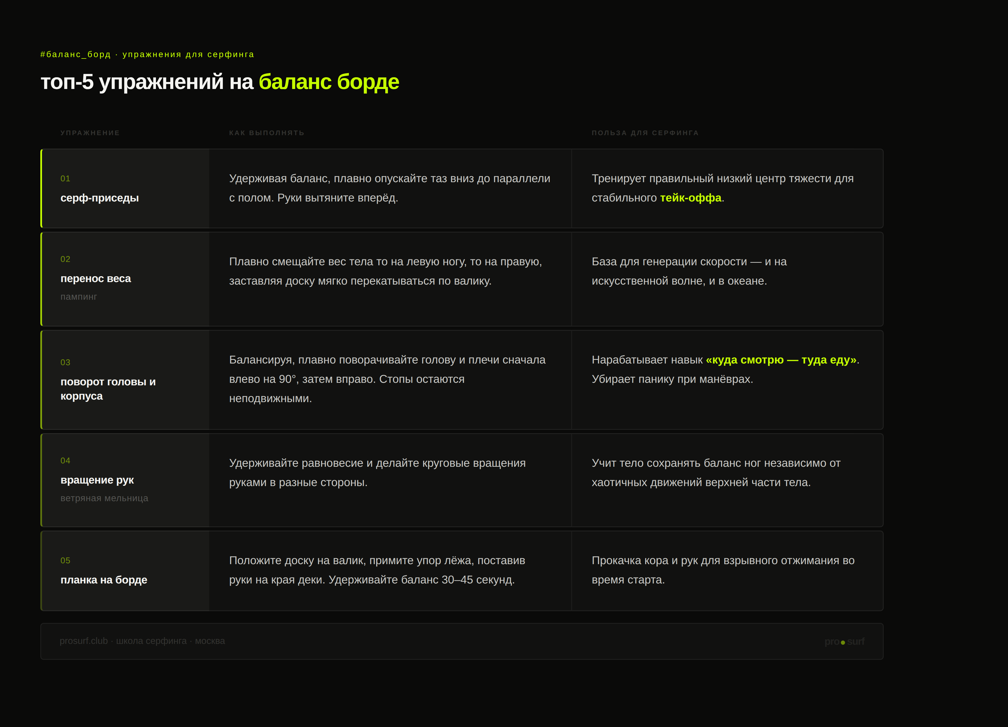Click the серф-приседы exercise title

[x=100, y=198]
